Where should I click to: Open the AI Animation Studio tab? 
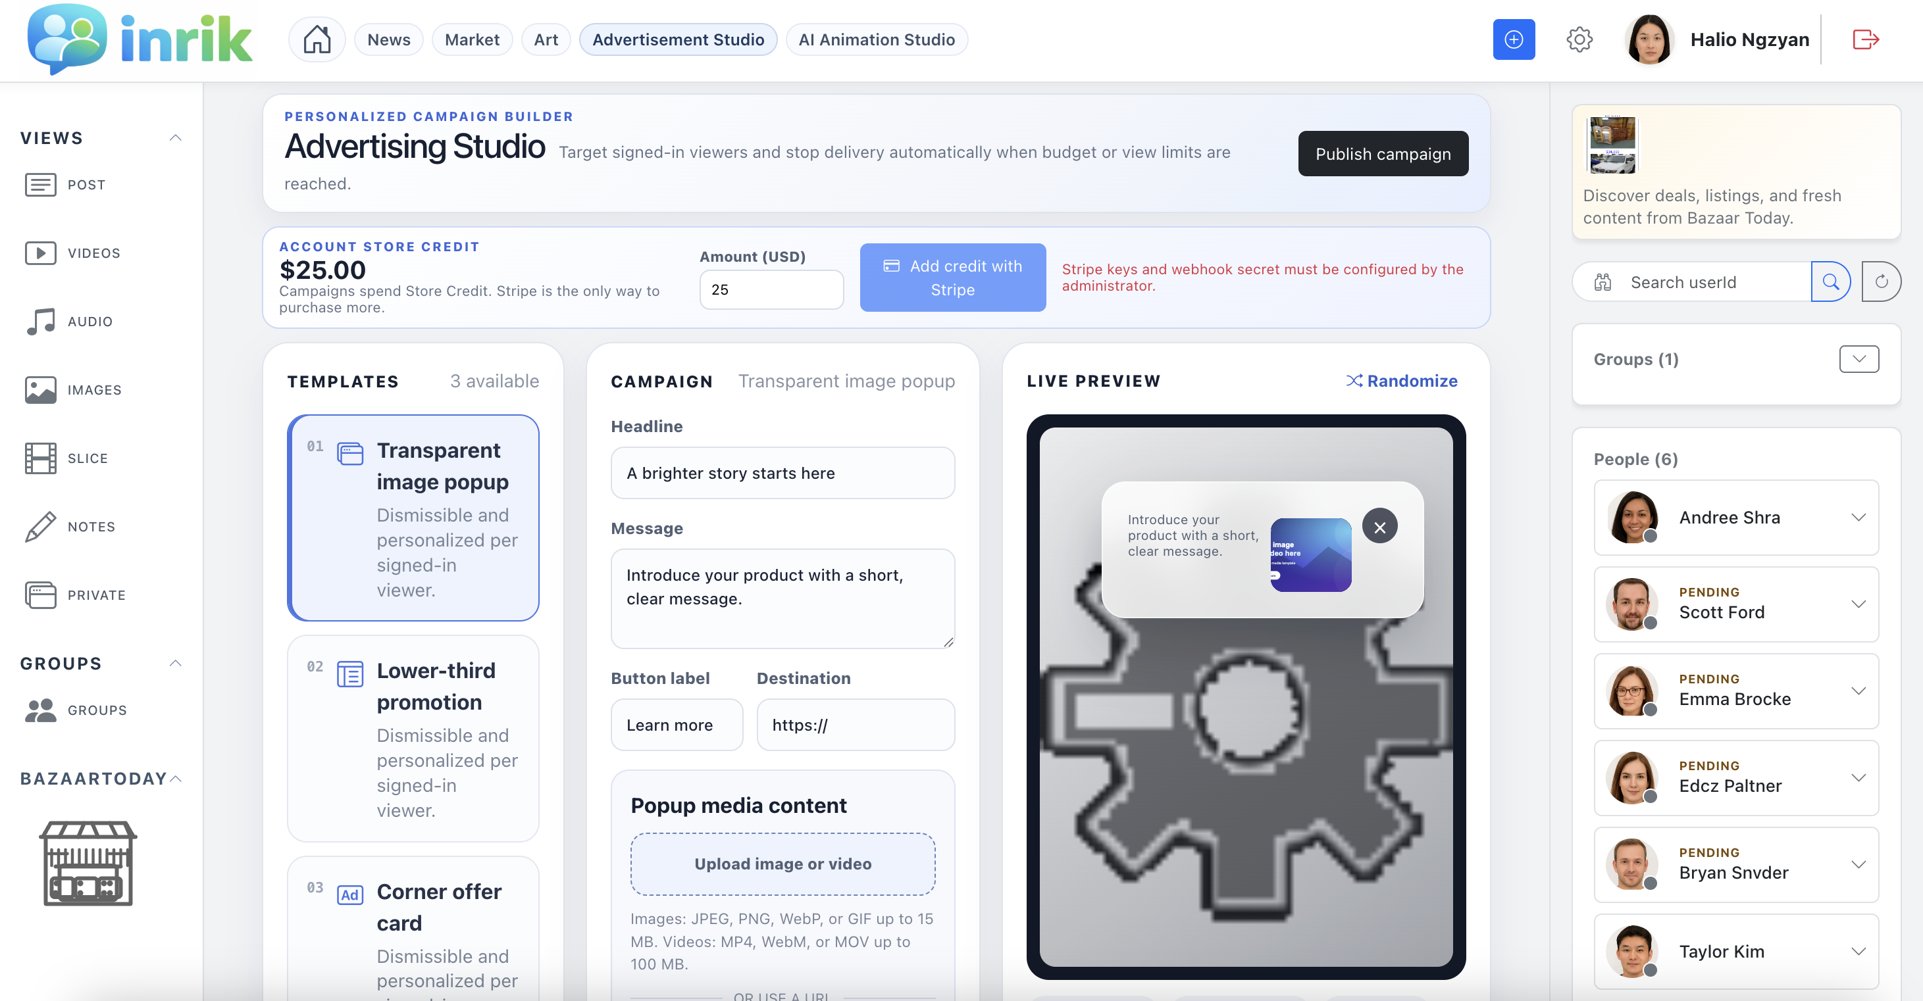pyautogui.click(x=877, y=39)
